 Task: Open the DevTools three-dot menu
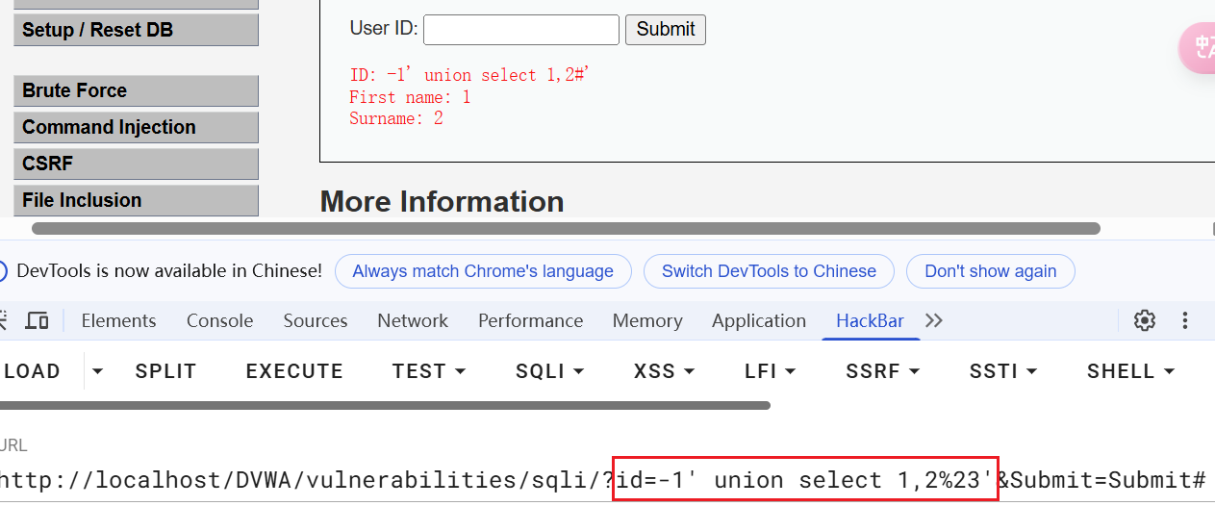click(x=1185, y=320)
